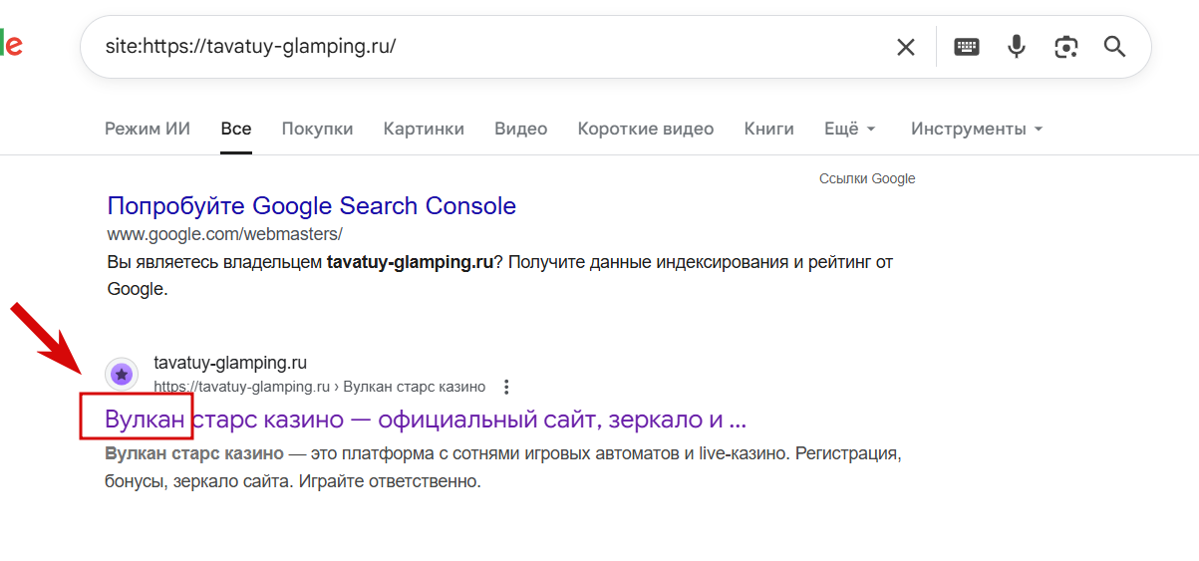The image size is (1199, 561).
Task: Start voice search with the microphone icon
Action: click(x=1016, y=47)
